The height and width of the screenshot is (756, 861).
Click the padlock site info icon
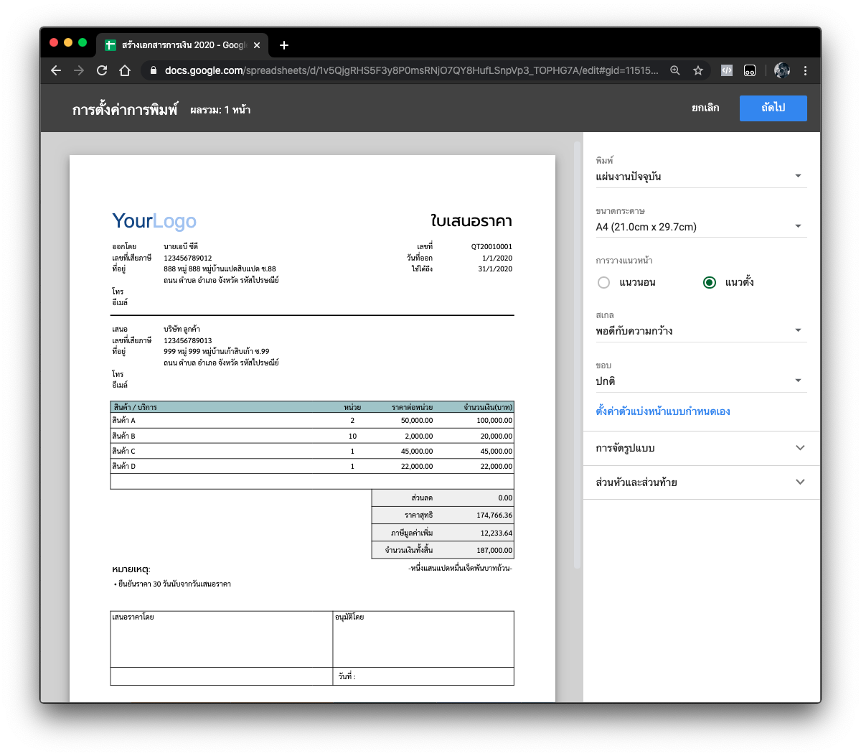[153, 70]
